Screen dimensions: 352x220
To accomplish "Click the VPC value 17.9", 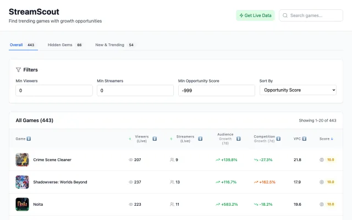I will [297, 182].
